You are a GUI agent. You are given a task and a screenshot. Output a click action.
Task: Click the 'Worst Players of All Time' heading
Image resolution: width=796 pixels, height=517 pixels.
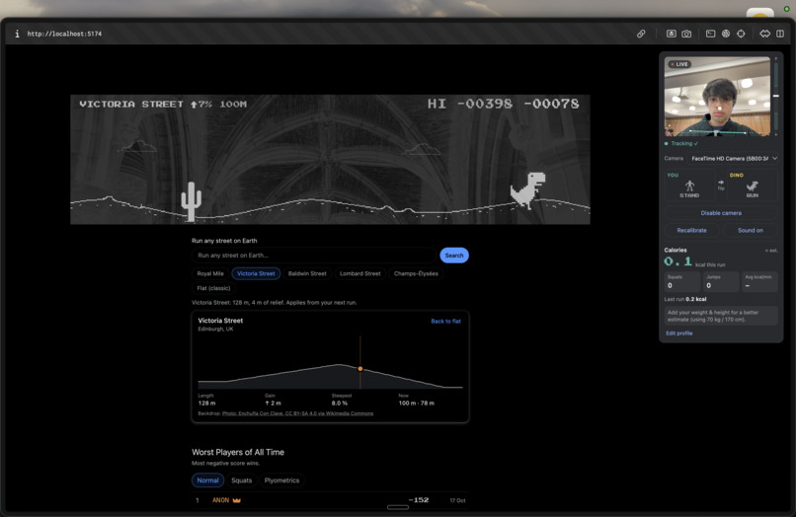[x=238, y=452]
